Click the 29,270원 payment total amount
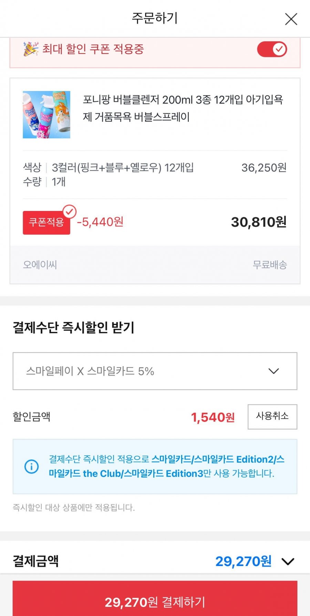 [x=244, y=561]
